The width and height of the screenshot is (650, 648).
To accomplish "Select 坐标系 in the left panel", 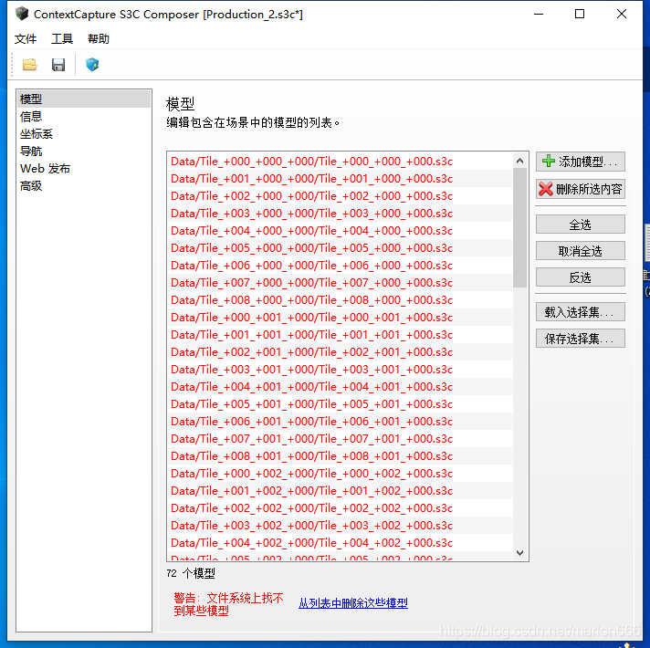I will [x=84, y=134].
